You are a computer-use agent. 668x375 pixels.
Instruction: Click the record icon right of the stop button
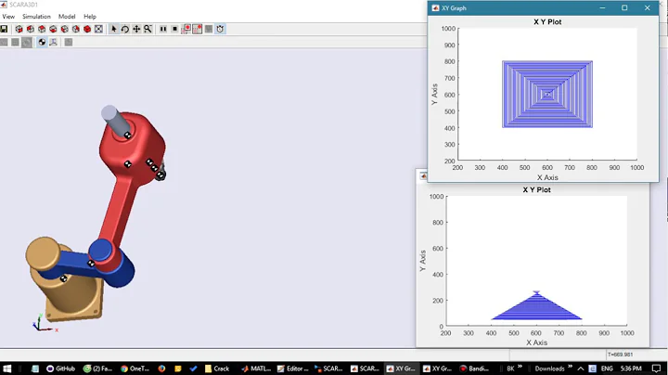(x=186, y=29)
